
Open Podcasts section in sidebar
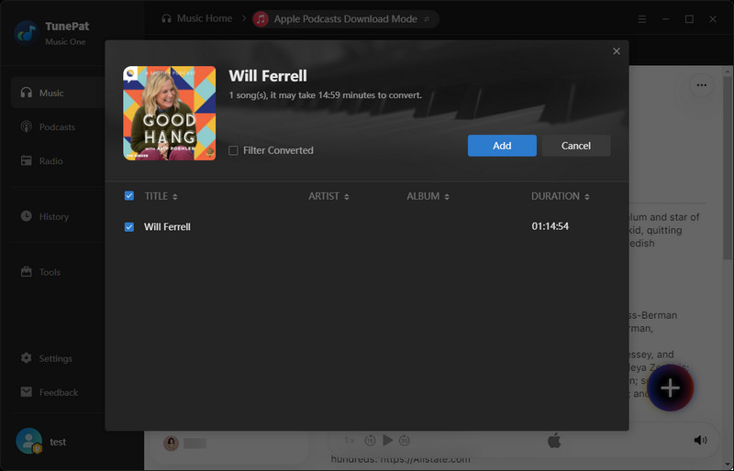[58, 126]
